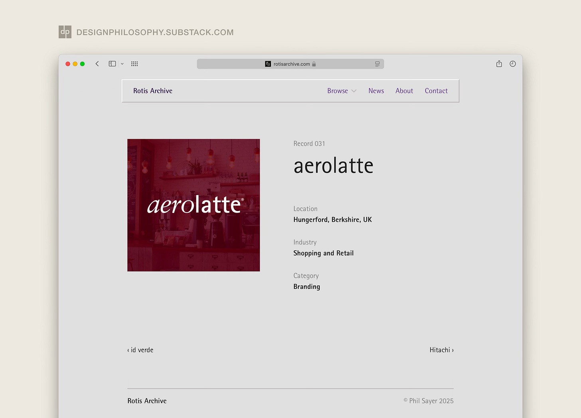Click the Rotis Archive header logo link
This screenshot has height=418, width=581.
[153, 91]
